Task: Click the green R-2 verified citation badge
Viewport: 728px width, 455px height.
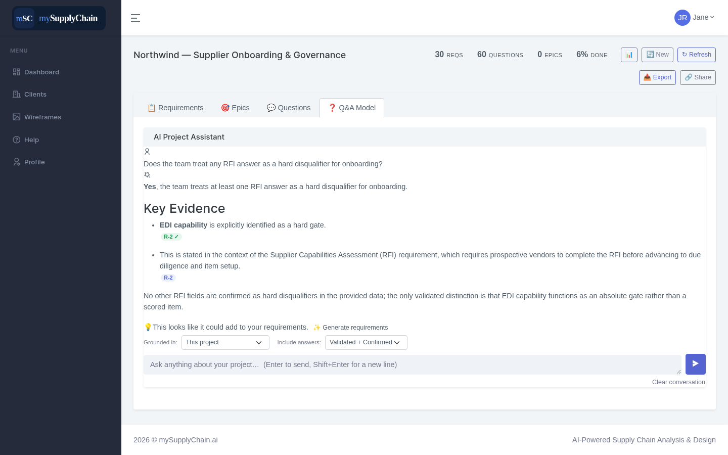Action: coord(171,237)
